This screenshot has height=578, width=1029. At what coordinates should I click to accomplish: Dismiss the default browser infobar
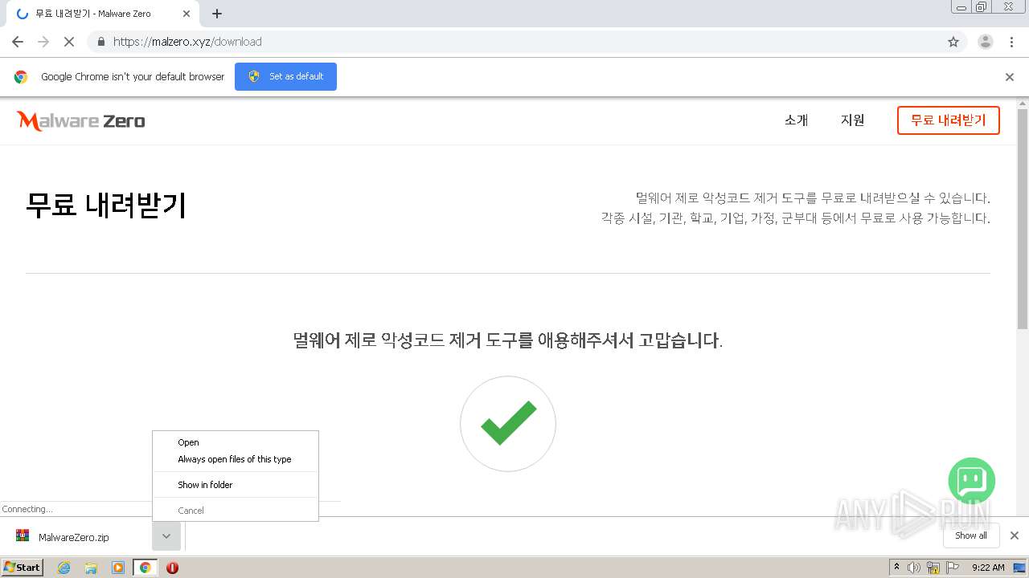(1010, 77)
